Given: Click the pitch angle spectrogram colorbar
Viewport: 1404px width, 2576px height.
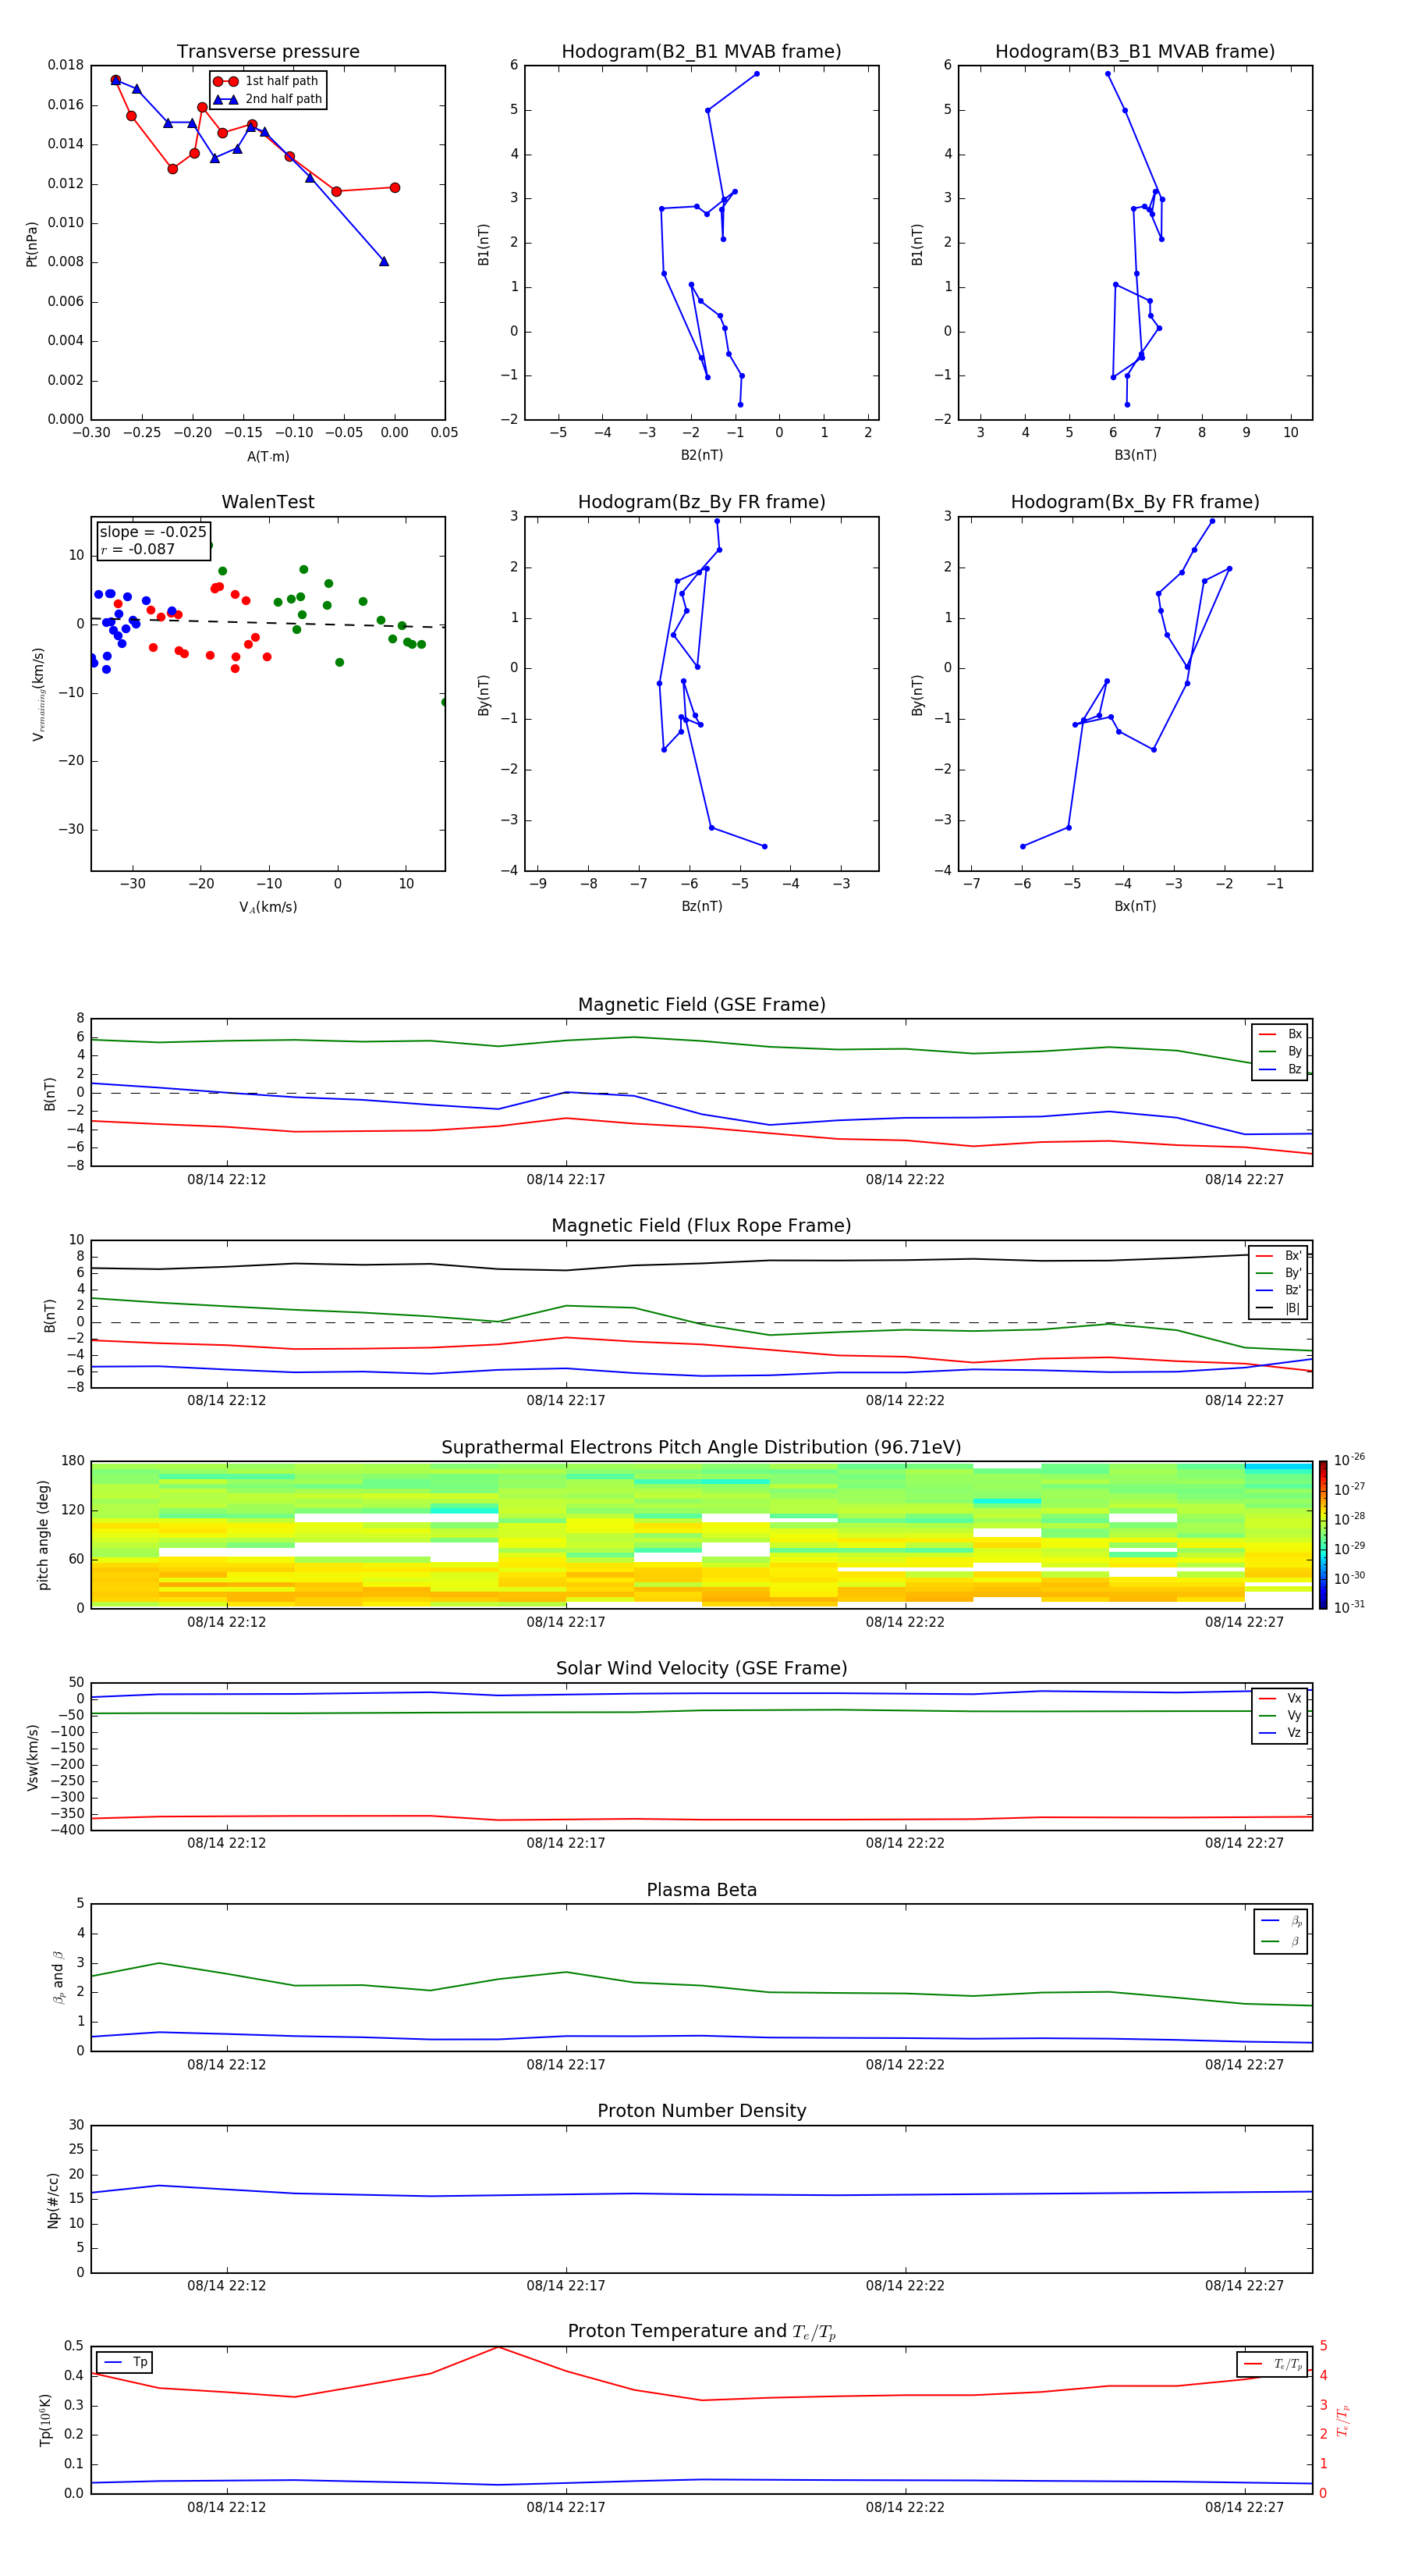Looking at the screenshot, I should tap(1323, 1535).
